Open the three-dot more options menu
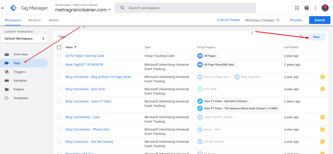333x154 pixels. pyautogui.click(x=315, y=8)
